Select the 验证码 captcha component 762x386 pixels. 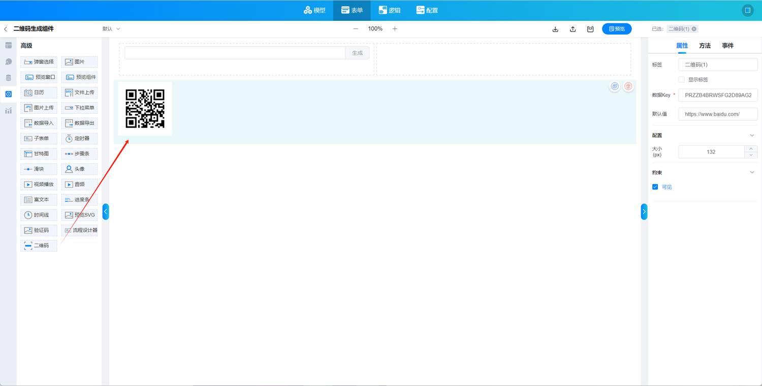pos(39,230)
